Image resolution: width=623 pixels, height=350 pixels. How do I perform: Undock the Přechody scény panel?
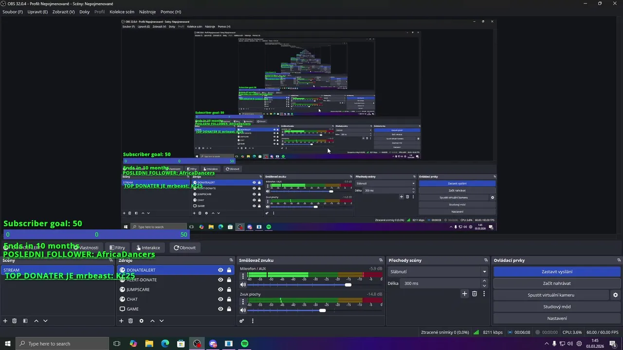[486, 261]
